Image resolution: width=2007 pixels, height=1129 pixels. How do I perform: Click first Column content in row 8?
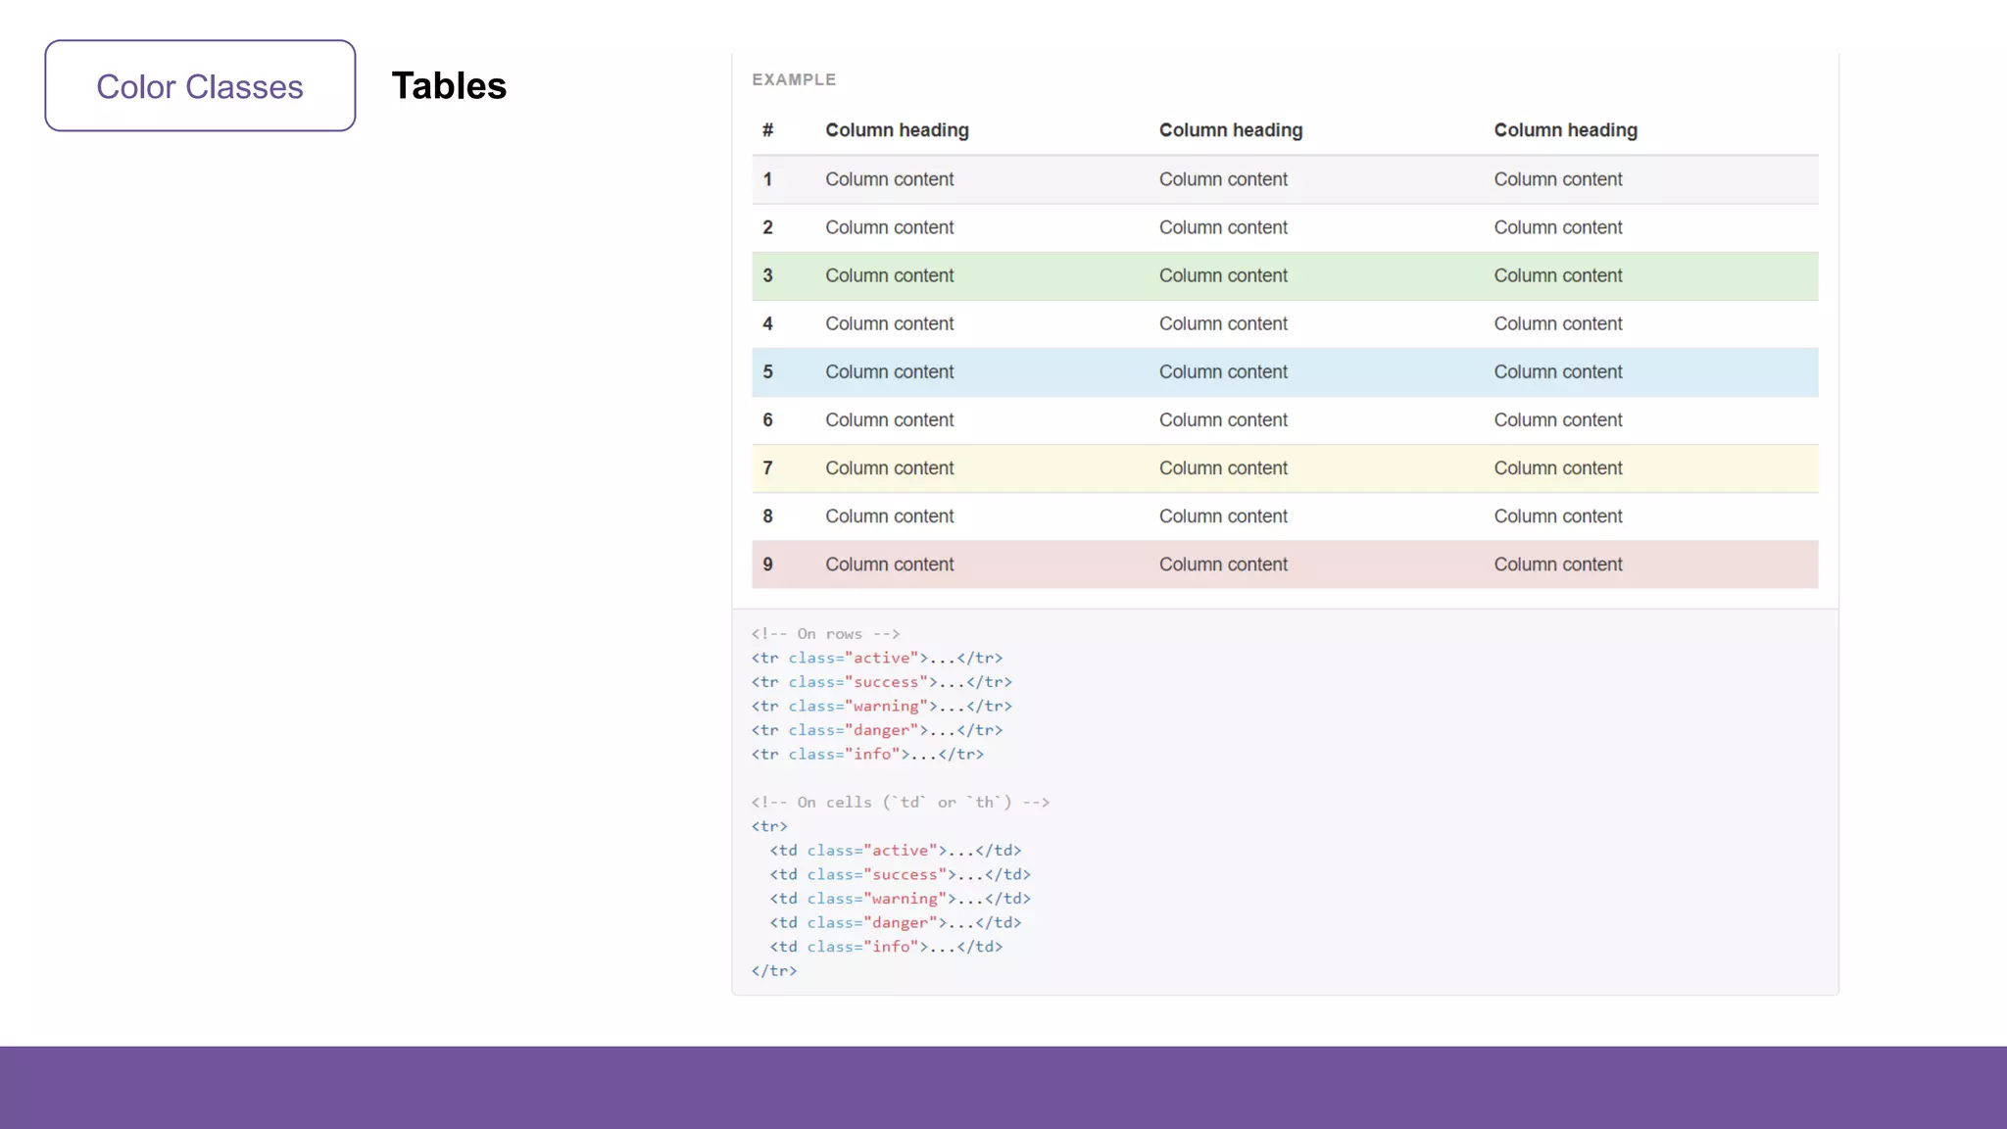[x=889, y=516]
